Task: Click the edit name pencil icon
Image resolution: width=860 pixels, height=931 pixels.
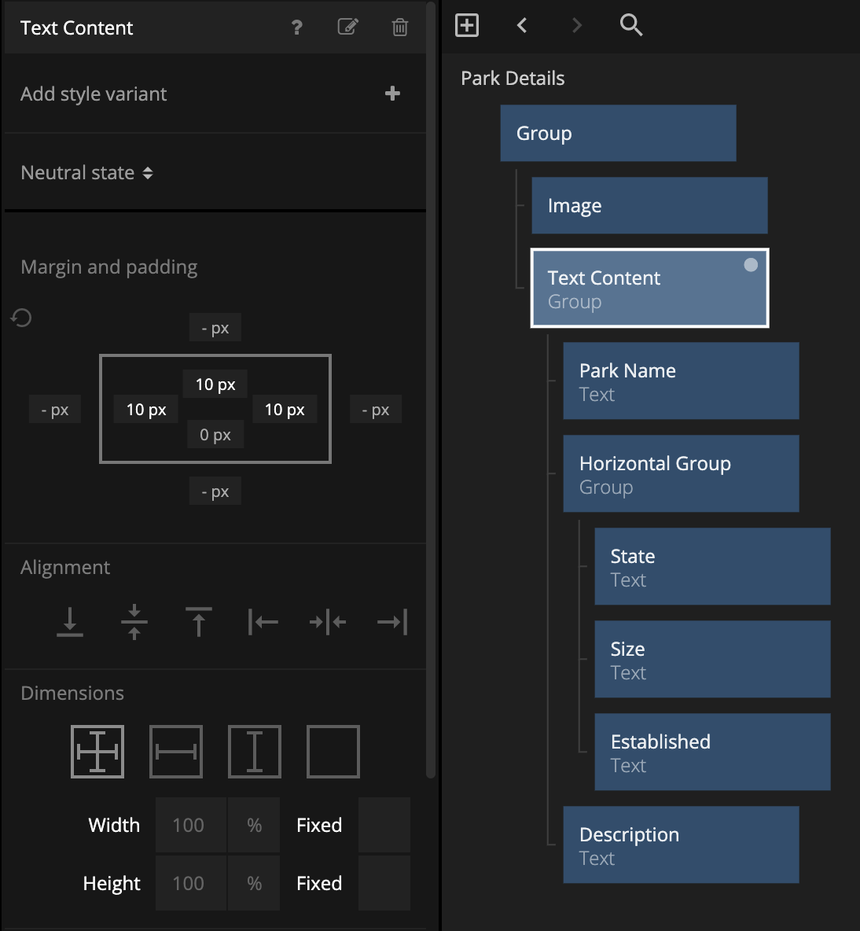Action: (x=347, y=28)
